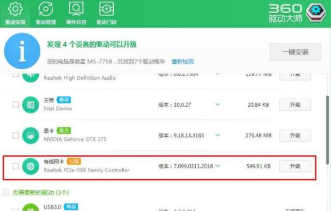Click the NVIDIA GeForce GTX 275 text
The width and height of the screenshot is (331, 211).
point(75,139)
